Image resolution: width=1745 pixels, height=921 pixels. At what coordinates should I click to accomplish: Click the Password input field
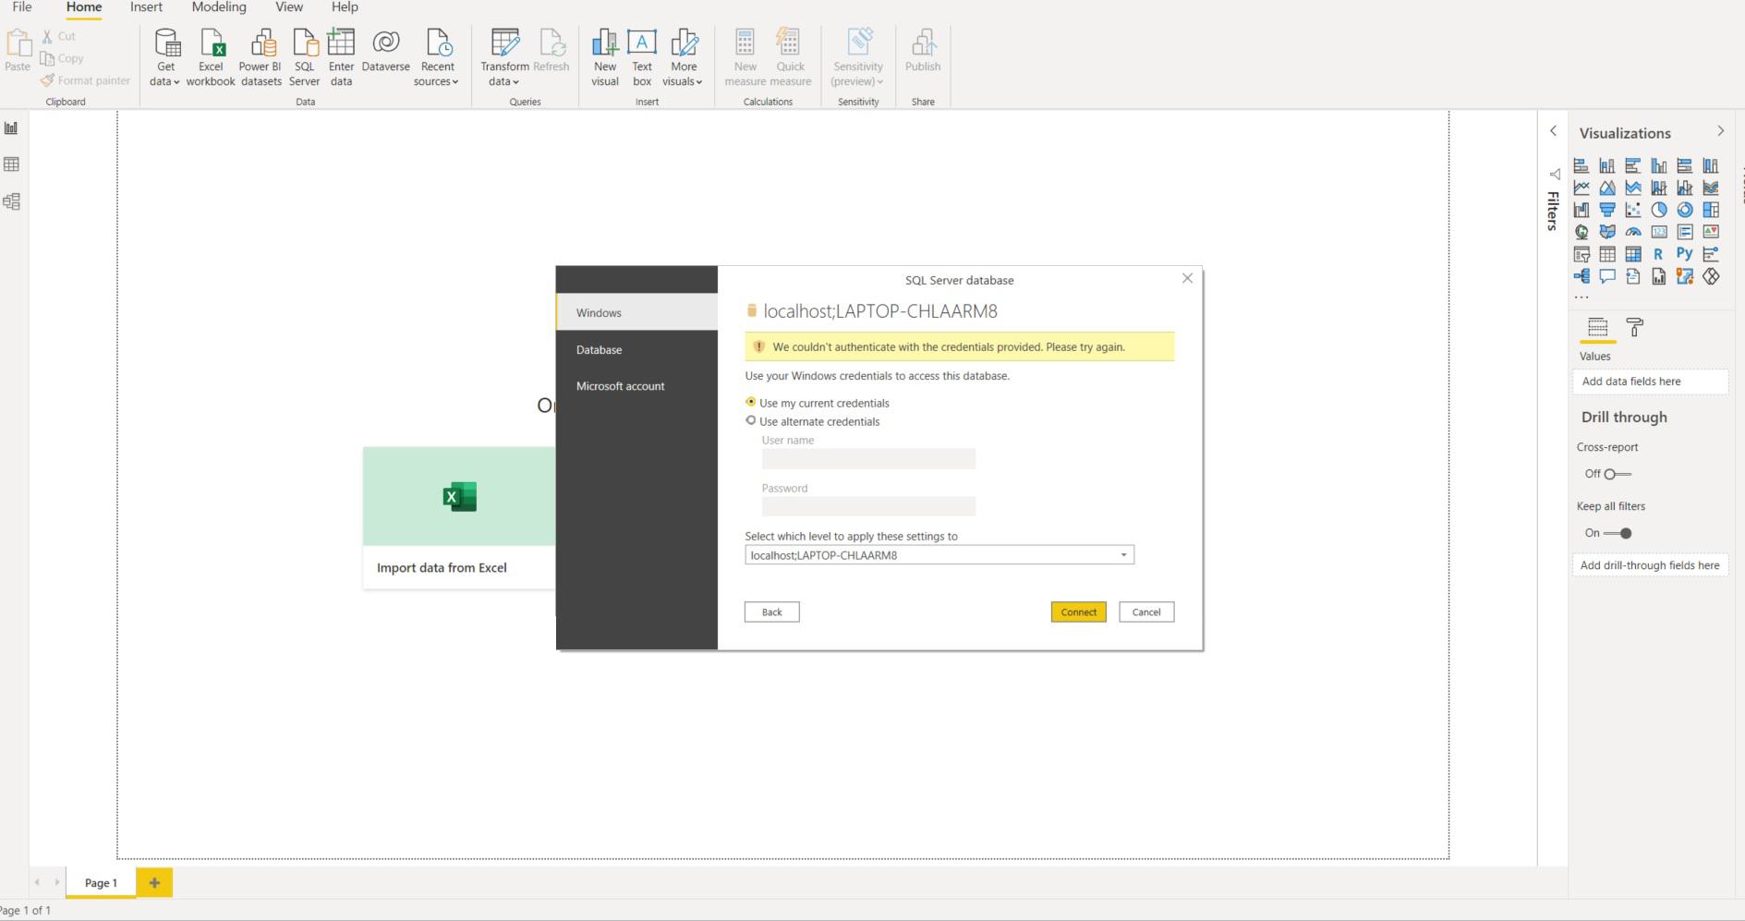pos(868,506)
